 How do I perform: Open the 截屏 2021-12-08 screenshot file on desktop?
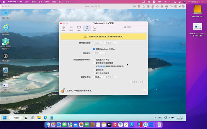[x=198, y=30]
